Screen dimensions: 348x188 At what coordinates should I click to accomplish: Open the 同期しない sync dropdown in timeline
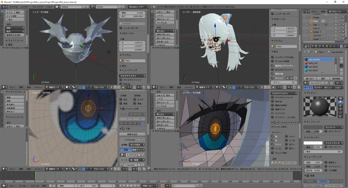point(150,186)
